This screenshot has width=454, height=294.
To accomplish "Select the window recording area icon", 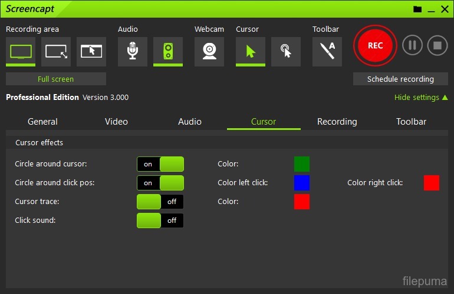I will point(91,52).
